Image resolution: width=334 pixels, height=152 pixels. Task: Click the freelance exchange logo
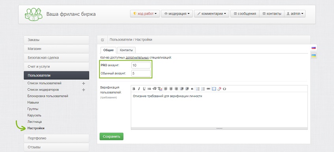click(x=34, y=14)
